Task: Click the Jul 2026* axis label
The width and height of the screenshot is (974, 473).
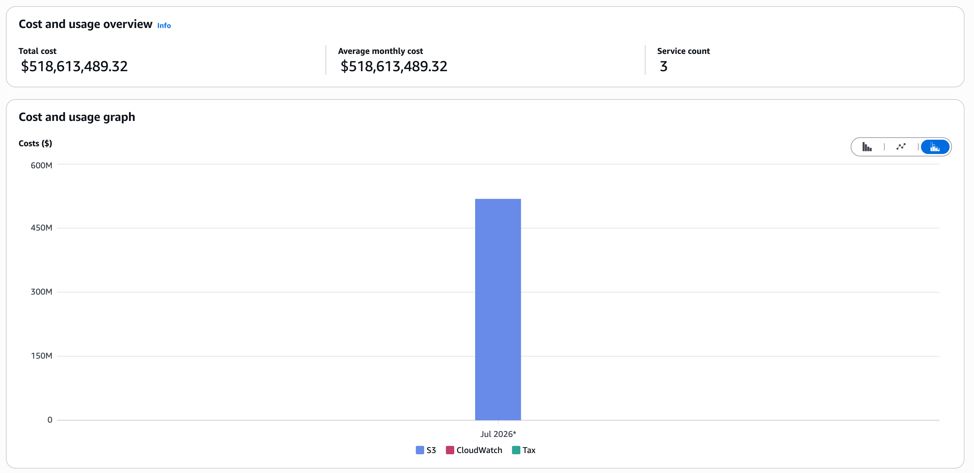Action: [498, 434]
